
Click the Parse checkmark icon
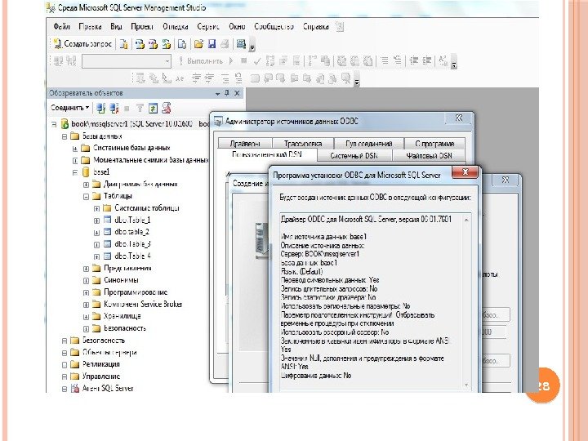pos(256,61)
